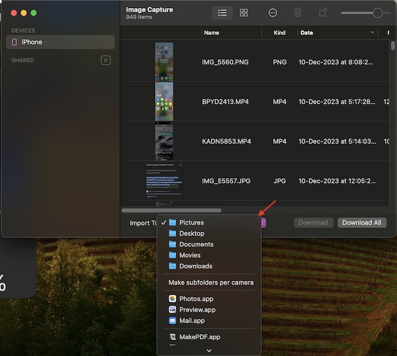
Task: Choose Desktop as import folder
Action: tap(191, 234)
